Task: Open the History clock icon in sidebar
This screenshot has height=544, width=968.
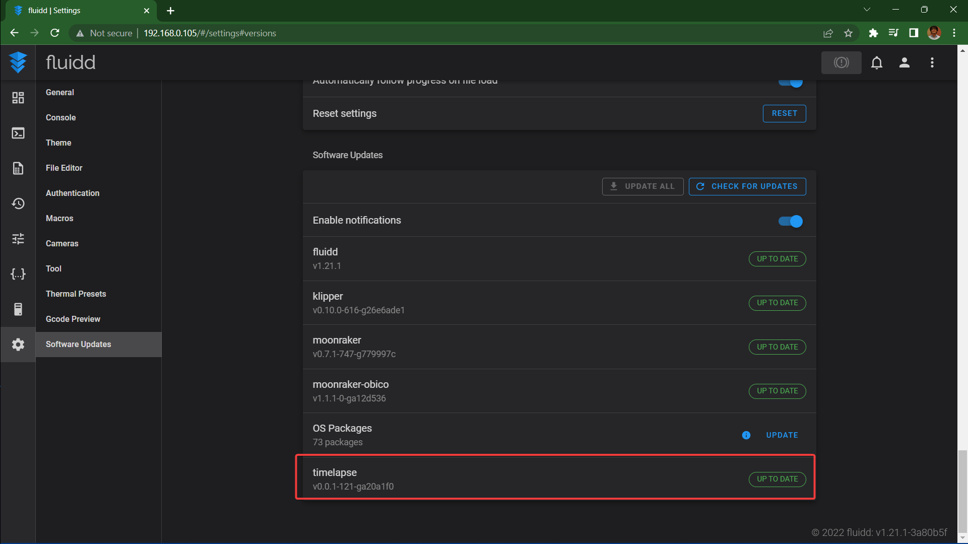Action: 18,203
